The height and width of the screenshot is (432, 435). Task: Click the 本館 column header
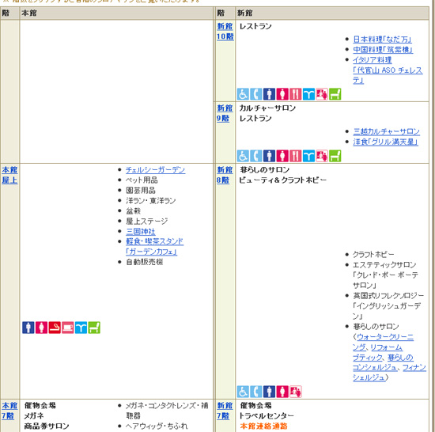point(29,13)
